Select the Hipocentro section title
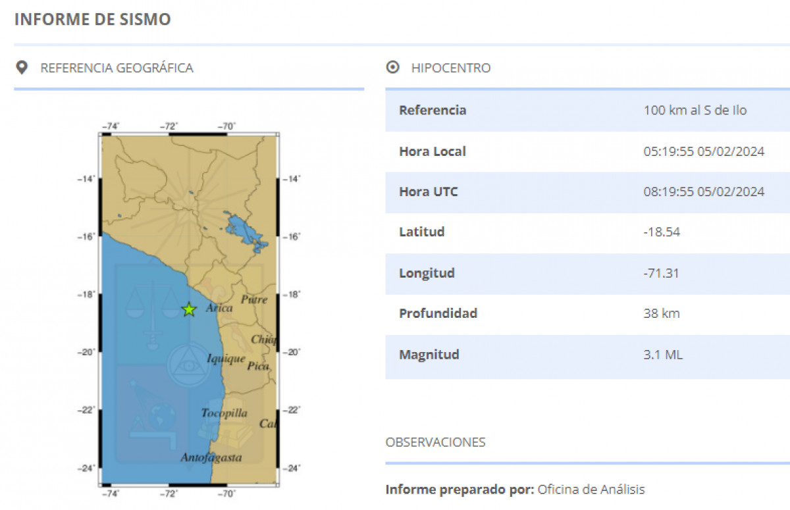Viewport: 790px width, 510px height. click(x=450, y=68)
